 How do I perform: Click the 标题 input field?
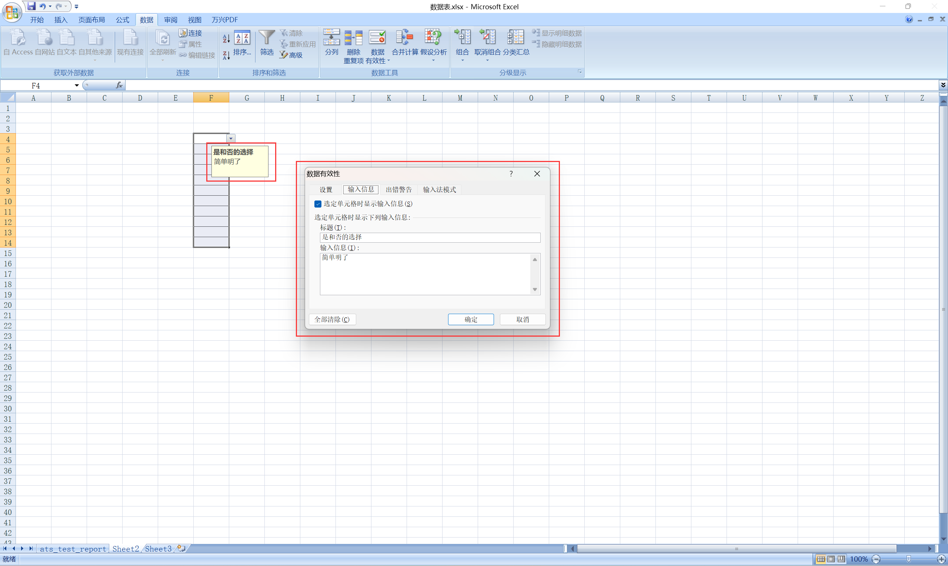point(430,237)
